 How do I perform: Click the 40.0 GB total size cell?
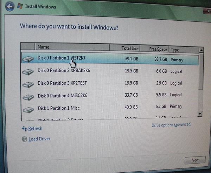pos(131,107)
